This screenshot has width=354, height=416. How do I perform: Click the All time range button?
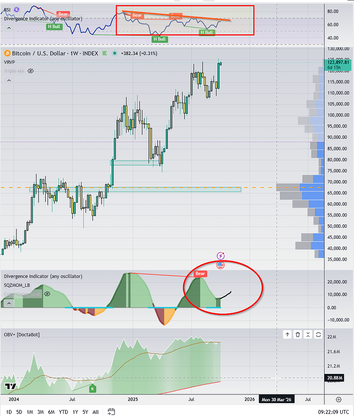tap(95, 411)
